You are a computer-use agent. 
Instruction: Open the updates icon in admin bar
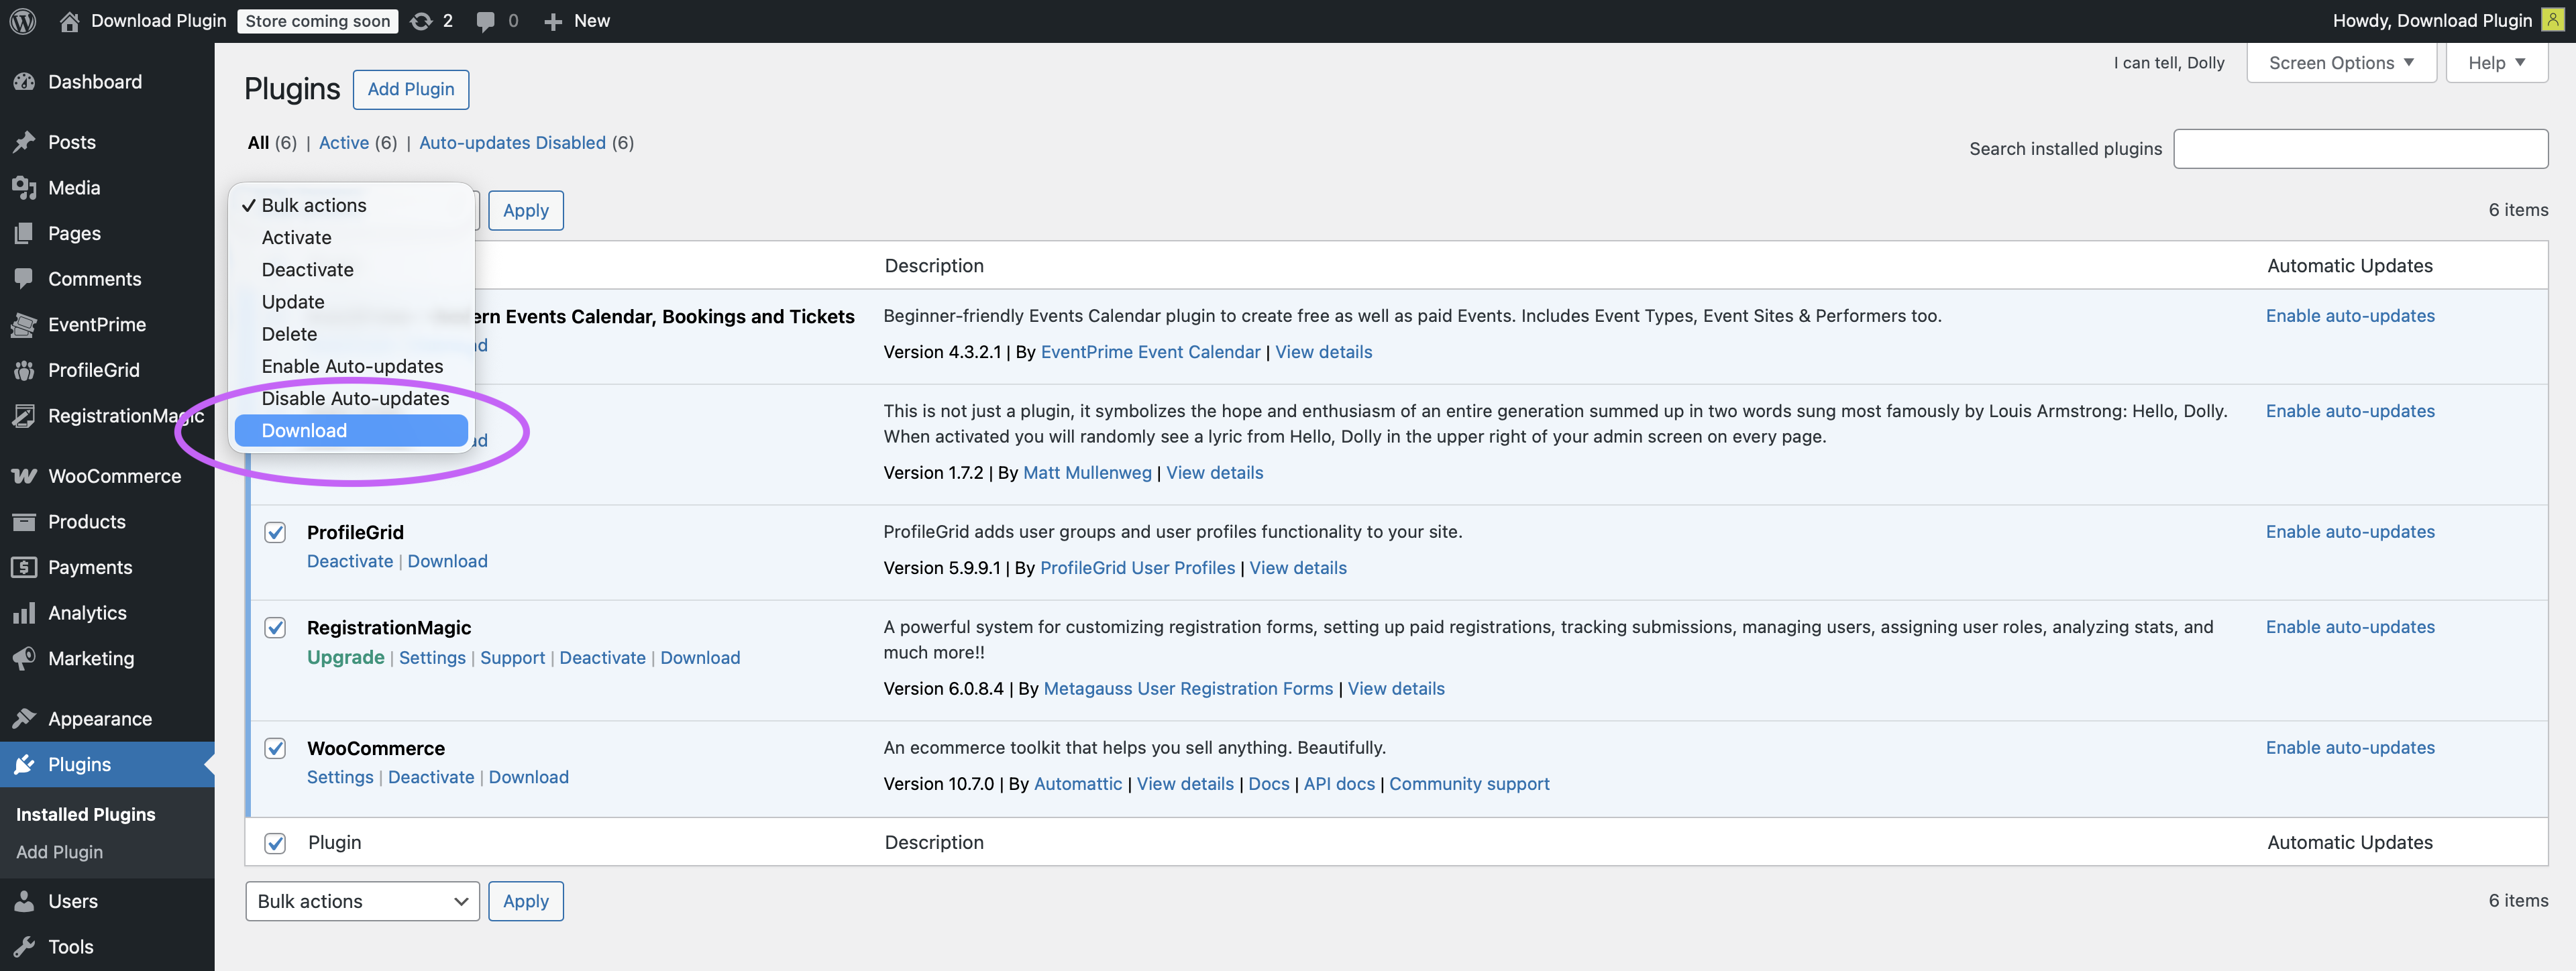click(422, 21)
